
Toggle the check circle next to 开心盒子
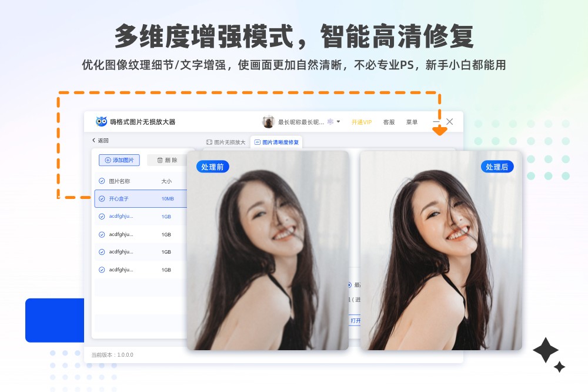click(x=101, y=198)
